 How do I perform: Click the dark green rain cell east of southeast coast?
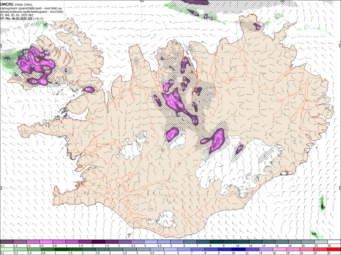tap(323, 204)
